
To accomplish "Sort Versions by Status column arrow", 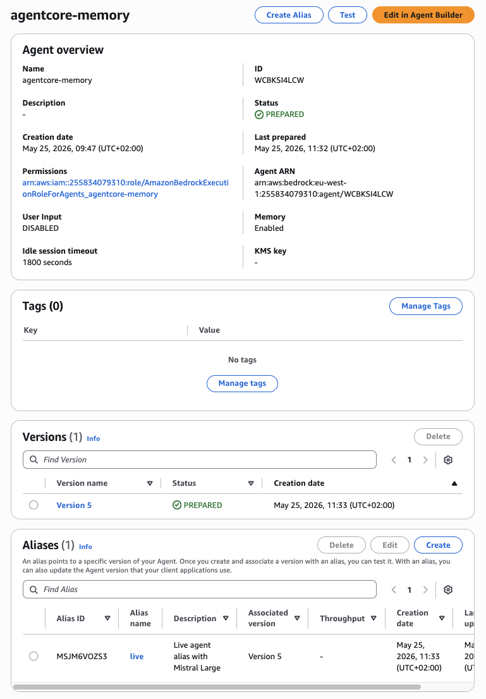I will 251,483.
